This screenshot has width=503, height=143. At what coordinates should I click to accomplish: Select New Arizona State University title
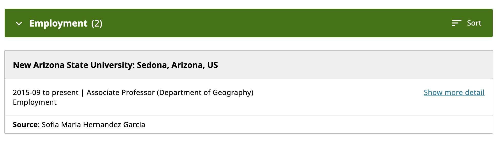pyautogui.click(x=74, y=65)
